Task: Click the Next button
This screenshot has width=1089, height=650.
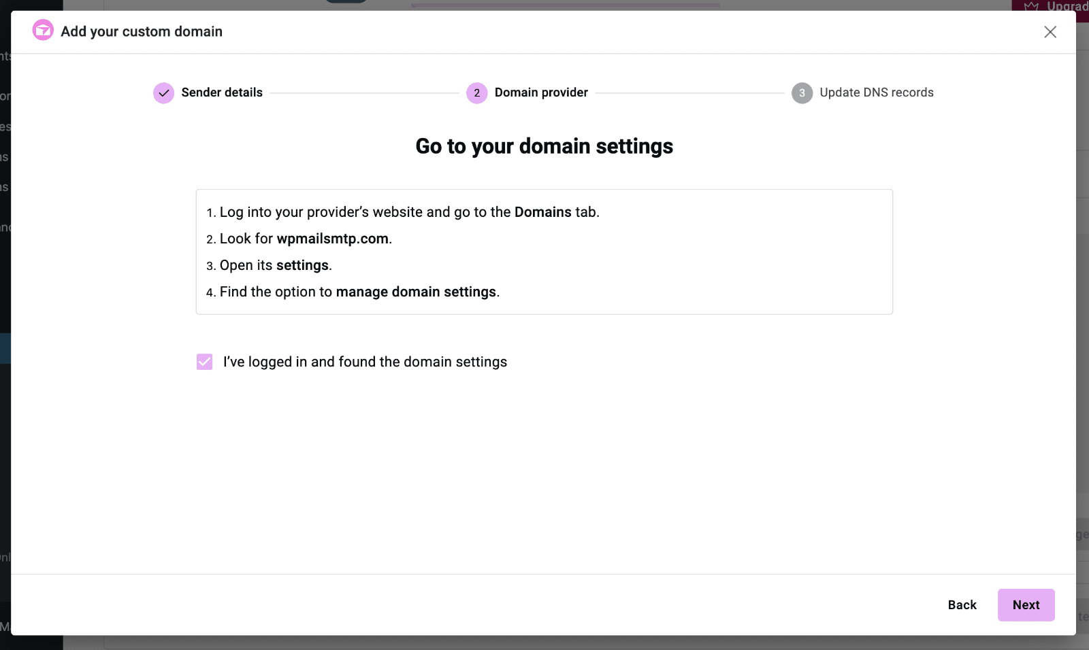Action: tap(1026, 605)
